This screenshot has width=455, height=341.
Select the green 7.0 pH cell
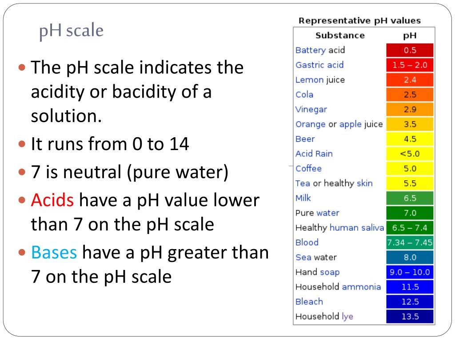(410, 213)
